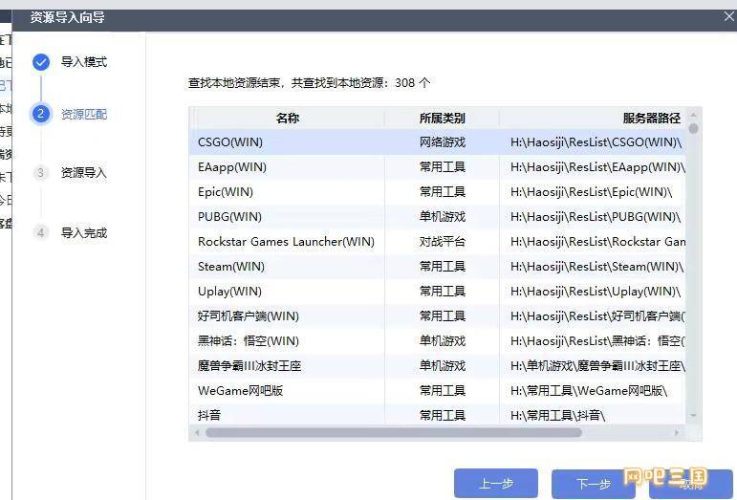Click the step 3 资源导入 circle
Screen dimensions: 737x500
coord(41,173)
